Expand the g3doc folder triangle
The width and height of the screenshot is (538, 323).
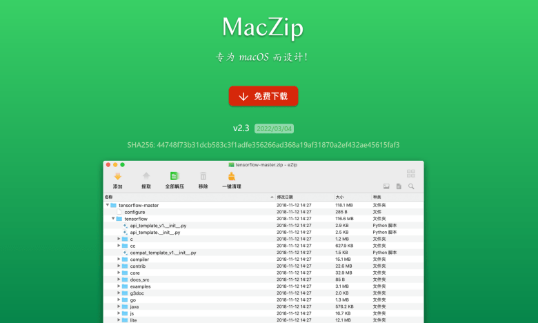[x=119, y=293]
